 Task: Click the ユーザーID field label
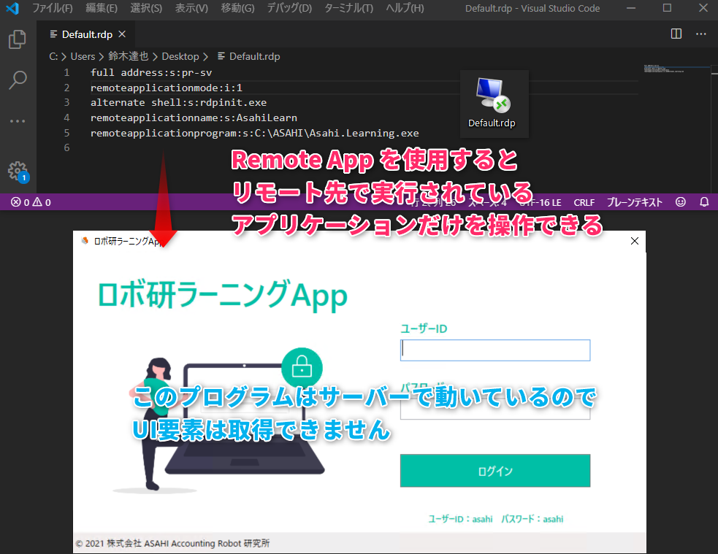click(x=424, y=328)
